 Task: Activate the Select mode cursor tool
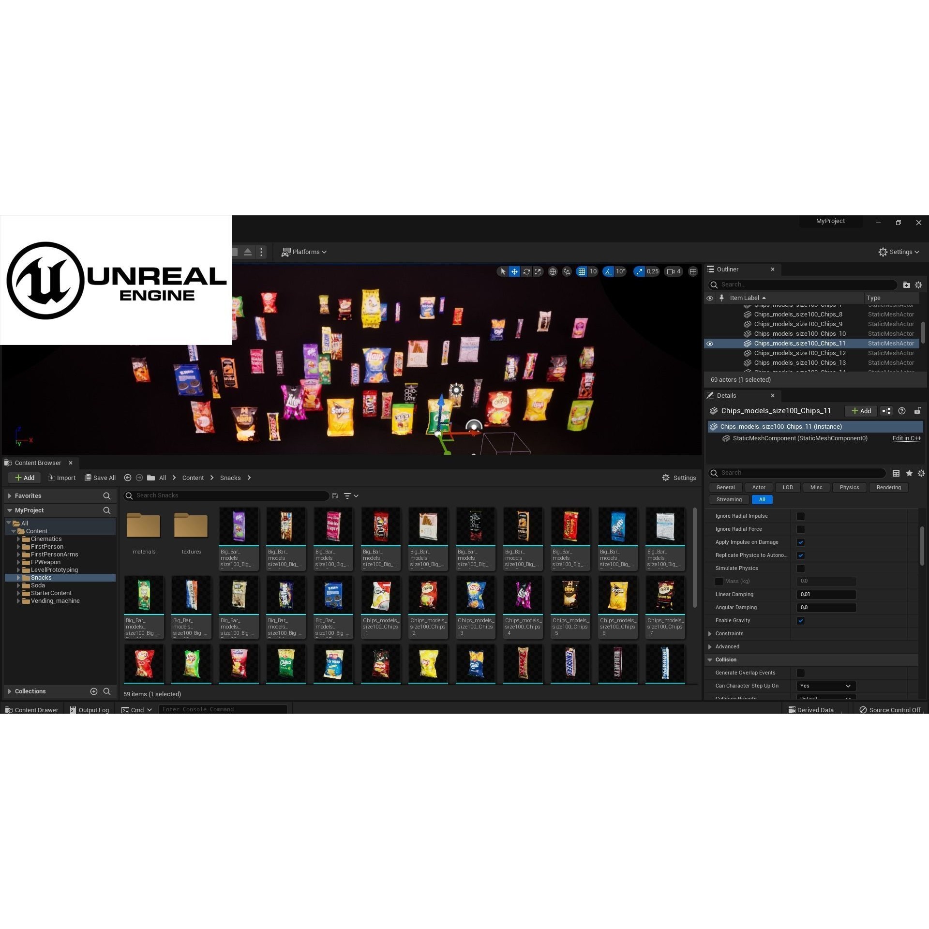[x=503, y=271]
